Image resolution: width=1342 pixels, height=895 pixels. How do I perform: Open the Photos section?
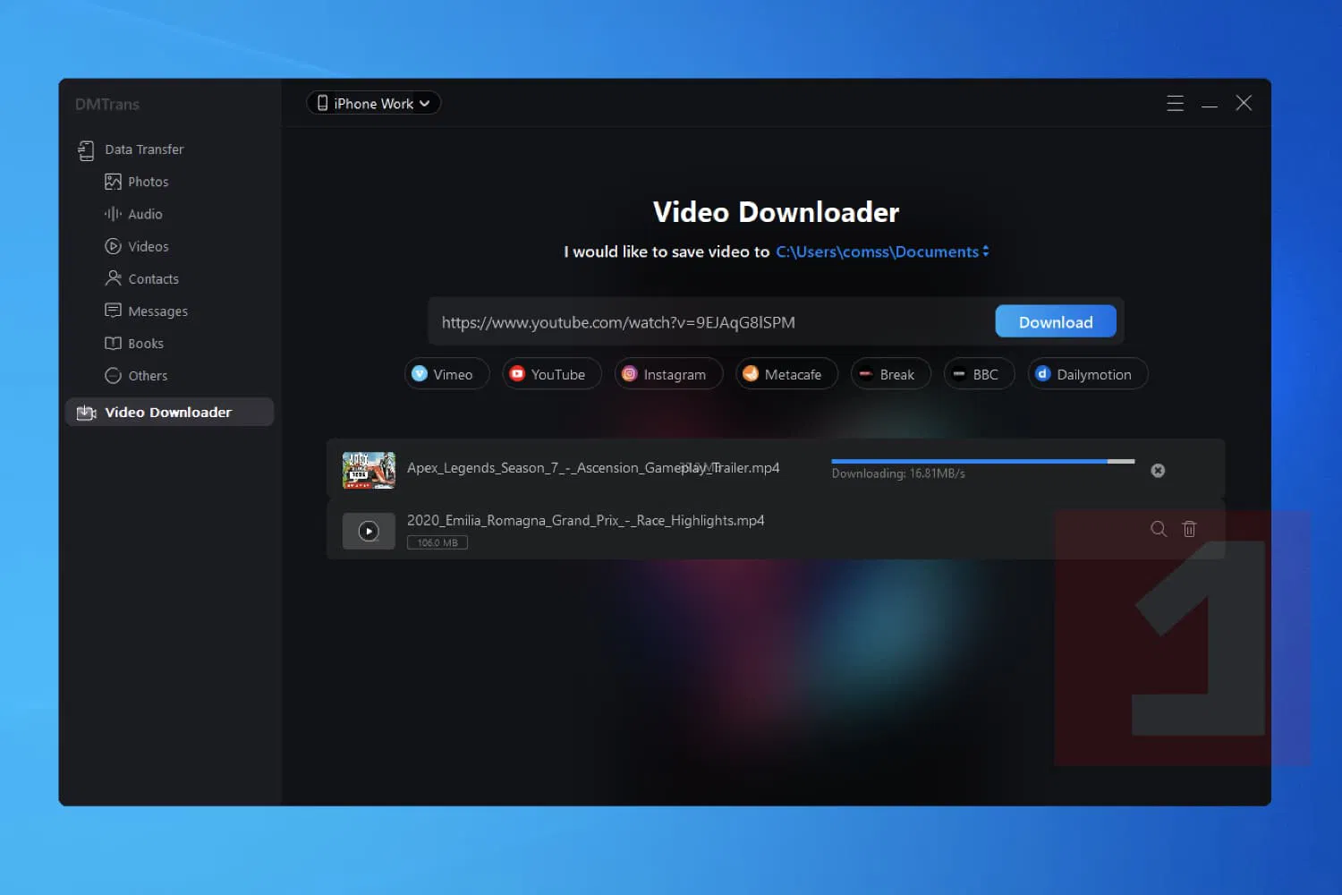click(x=148, y=182)
